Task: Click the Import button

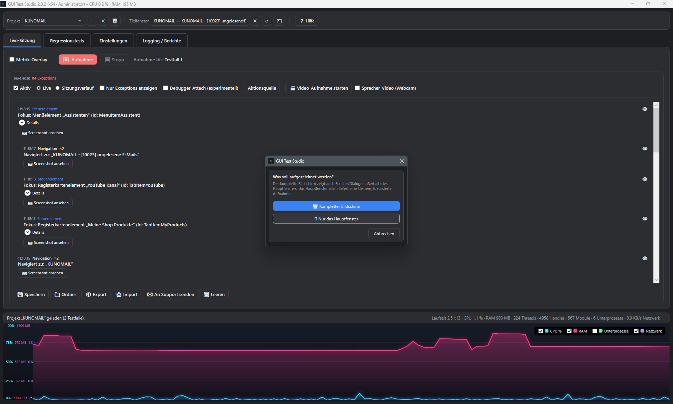Action: tap(127, 294)
